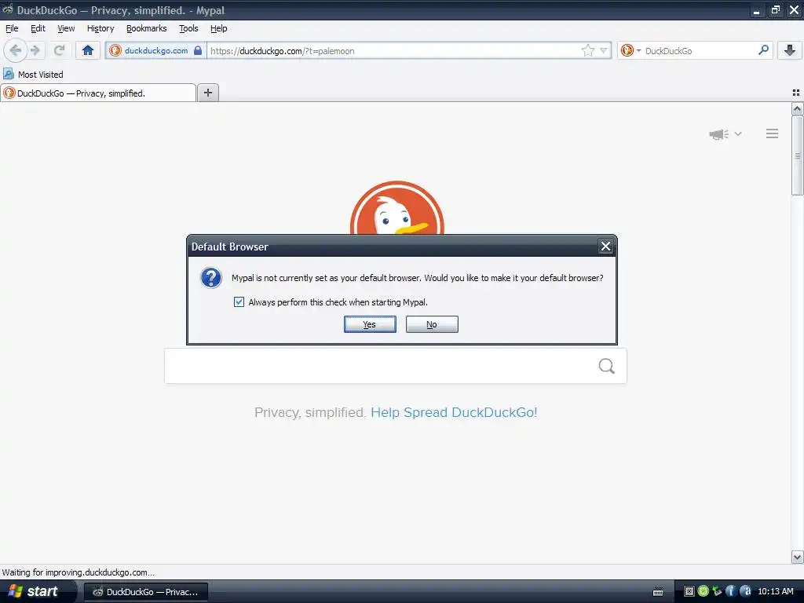Click the system tray clock 10:13 AM

point(775,591)
